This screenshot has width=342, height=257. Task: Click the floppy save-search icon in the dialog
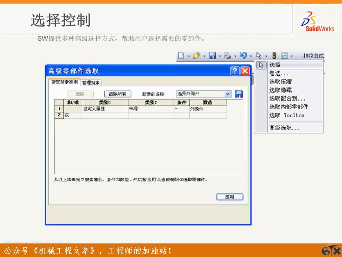tap(239, 93)
